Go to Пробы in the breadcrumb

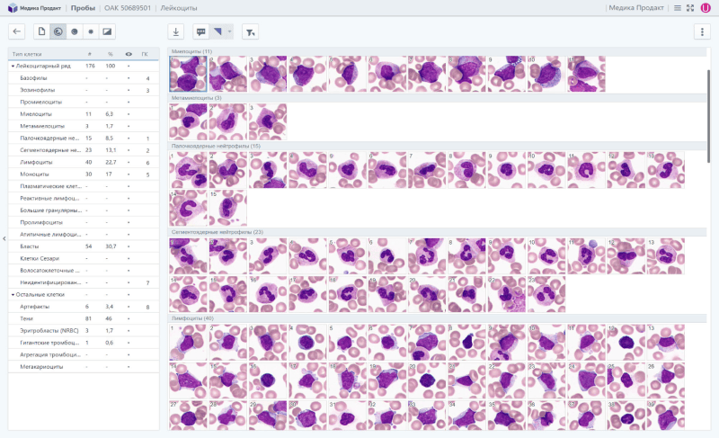(x=83, y=7)
